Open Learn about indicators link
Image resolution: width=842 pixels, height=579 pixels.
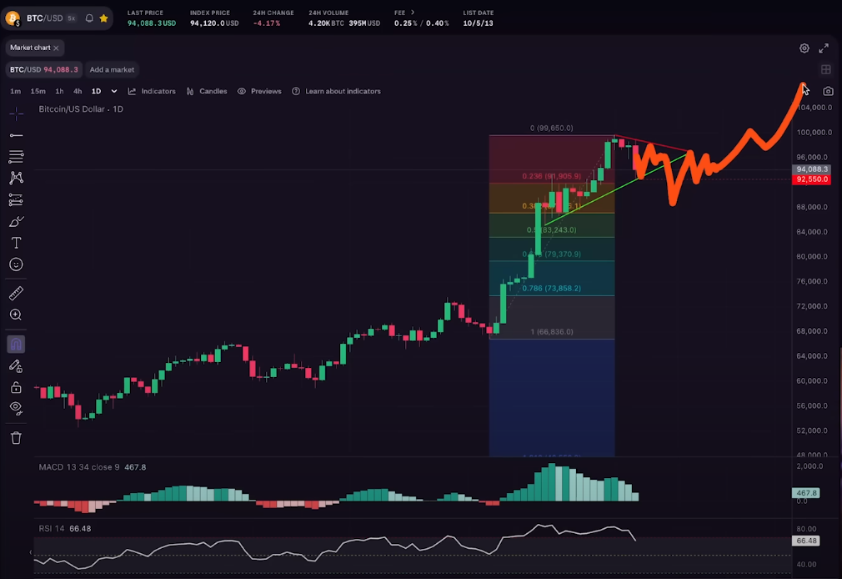click(x=336, y=91)
